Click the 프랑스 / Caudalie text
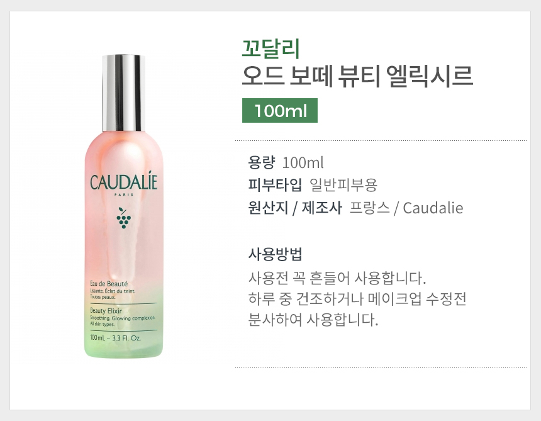The height and width of the screenshot is (421, 541). coord(406,208)
